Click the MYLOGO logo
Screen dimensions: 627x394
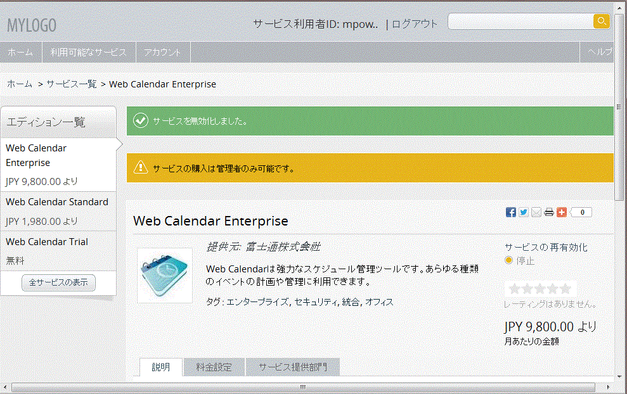tap(32, 25)
